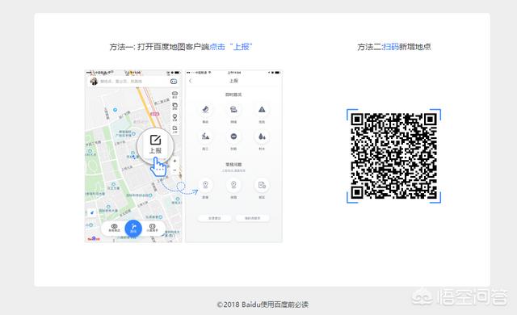Click the ©2018 Baidu footer text
Viewport: 517px width, 315px height.
point(239,304)
